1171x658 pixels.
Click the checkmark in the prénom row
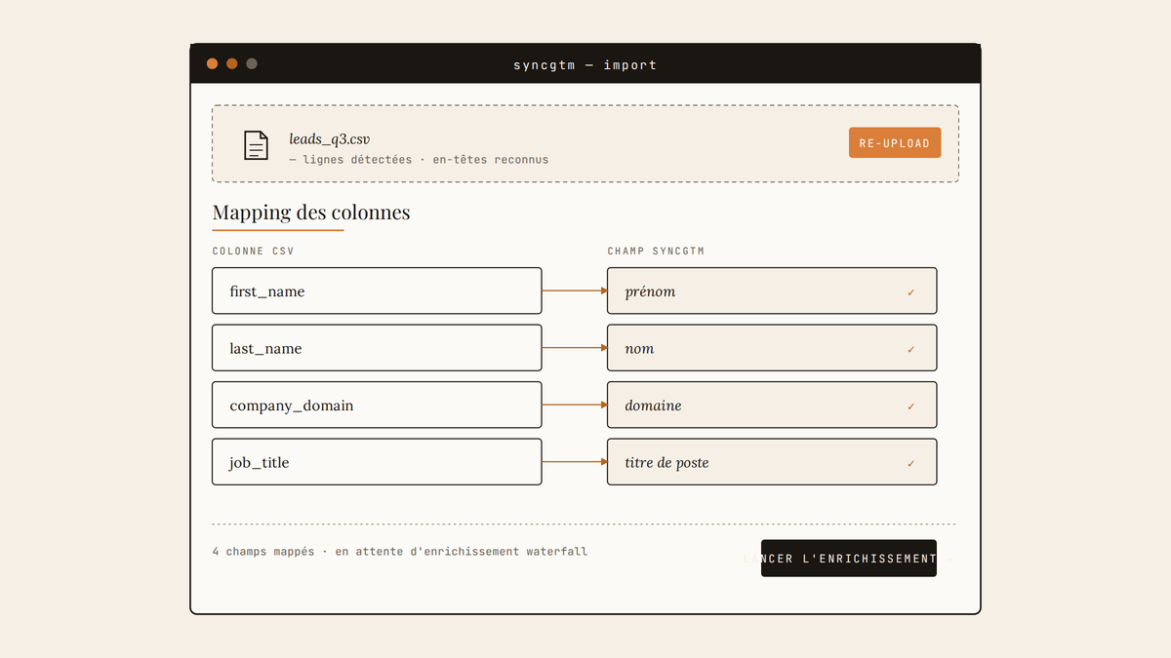click(911, 292)
